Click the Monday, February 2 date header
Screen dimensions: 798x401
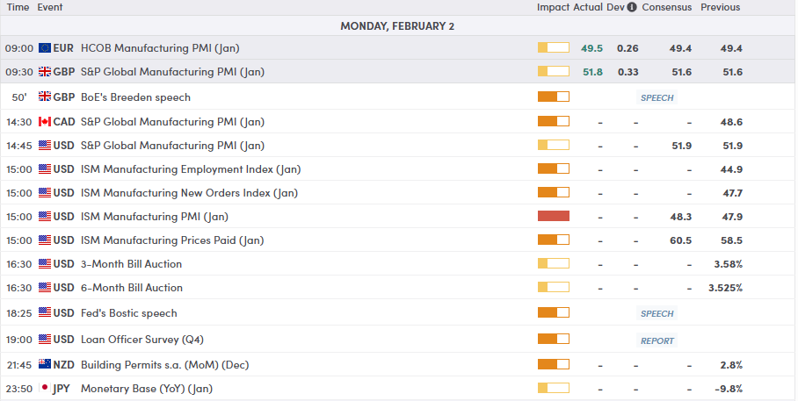tap(397, 26)
